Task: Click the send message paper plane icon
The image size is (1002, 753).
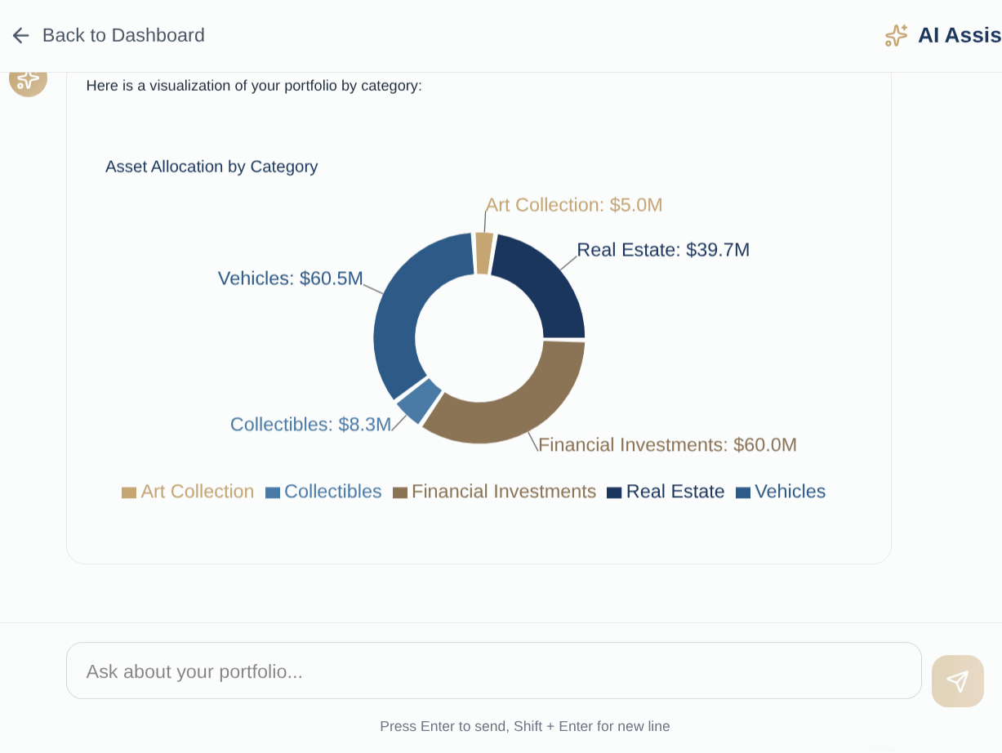Action: click(x=957, y=680)
